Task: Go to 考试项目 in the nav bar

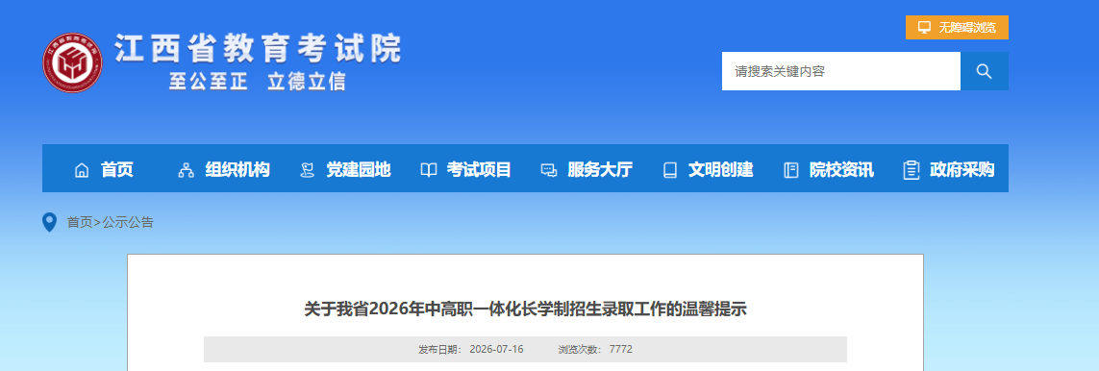Action: tap(480, 169)
